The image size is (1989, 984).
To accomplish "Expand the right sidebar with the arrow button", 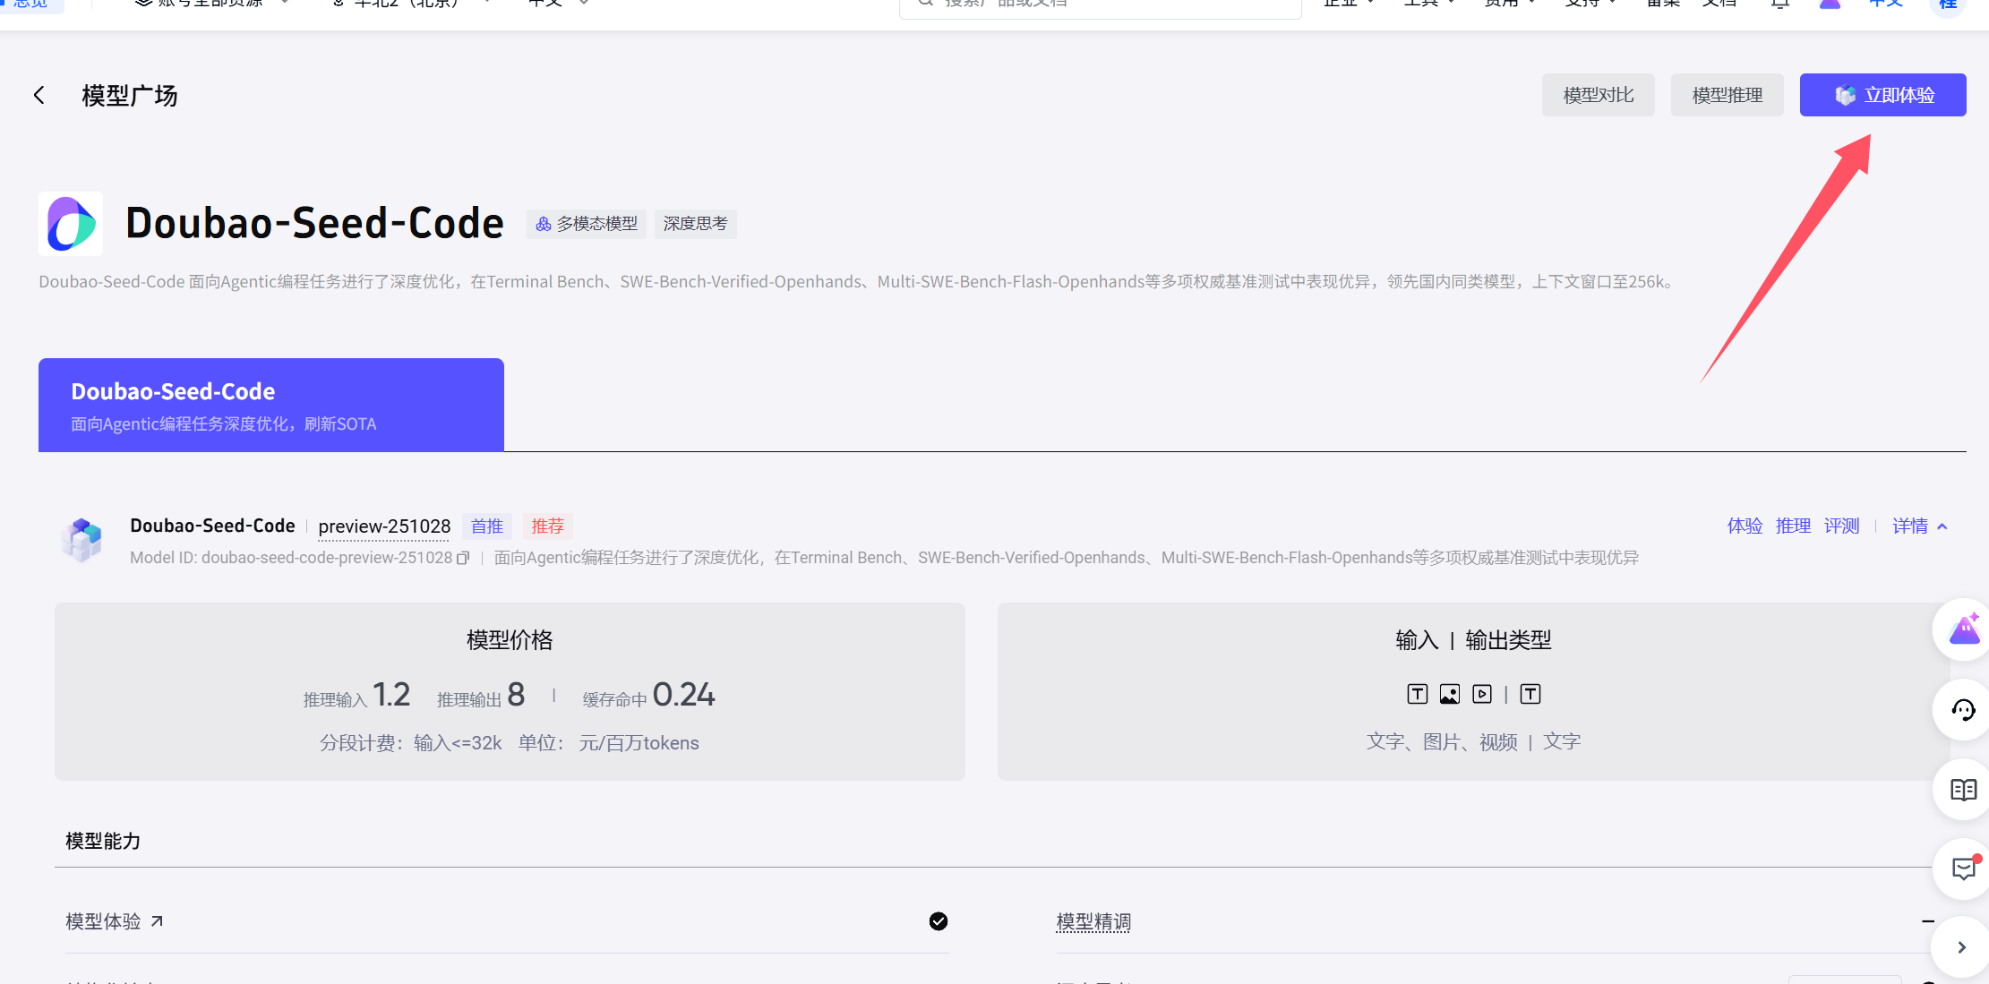I will tap(1960, 946).
